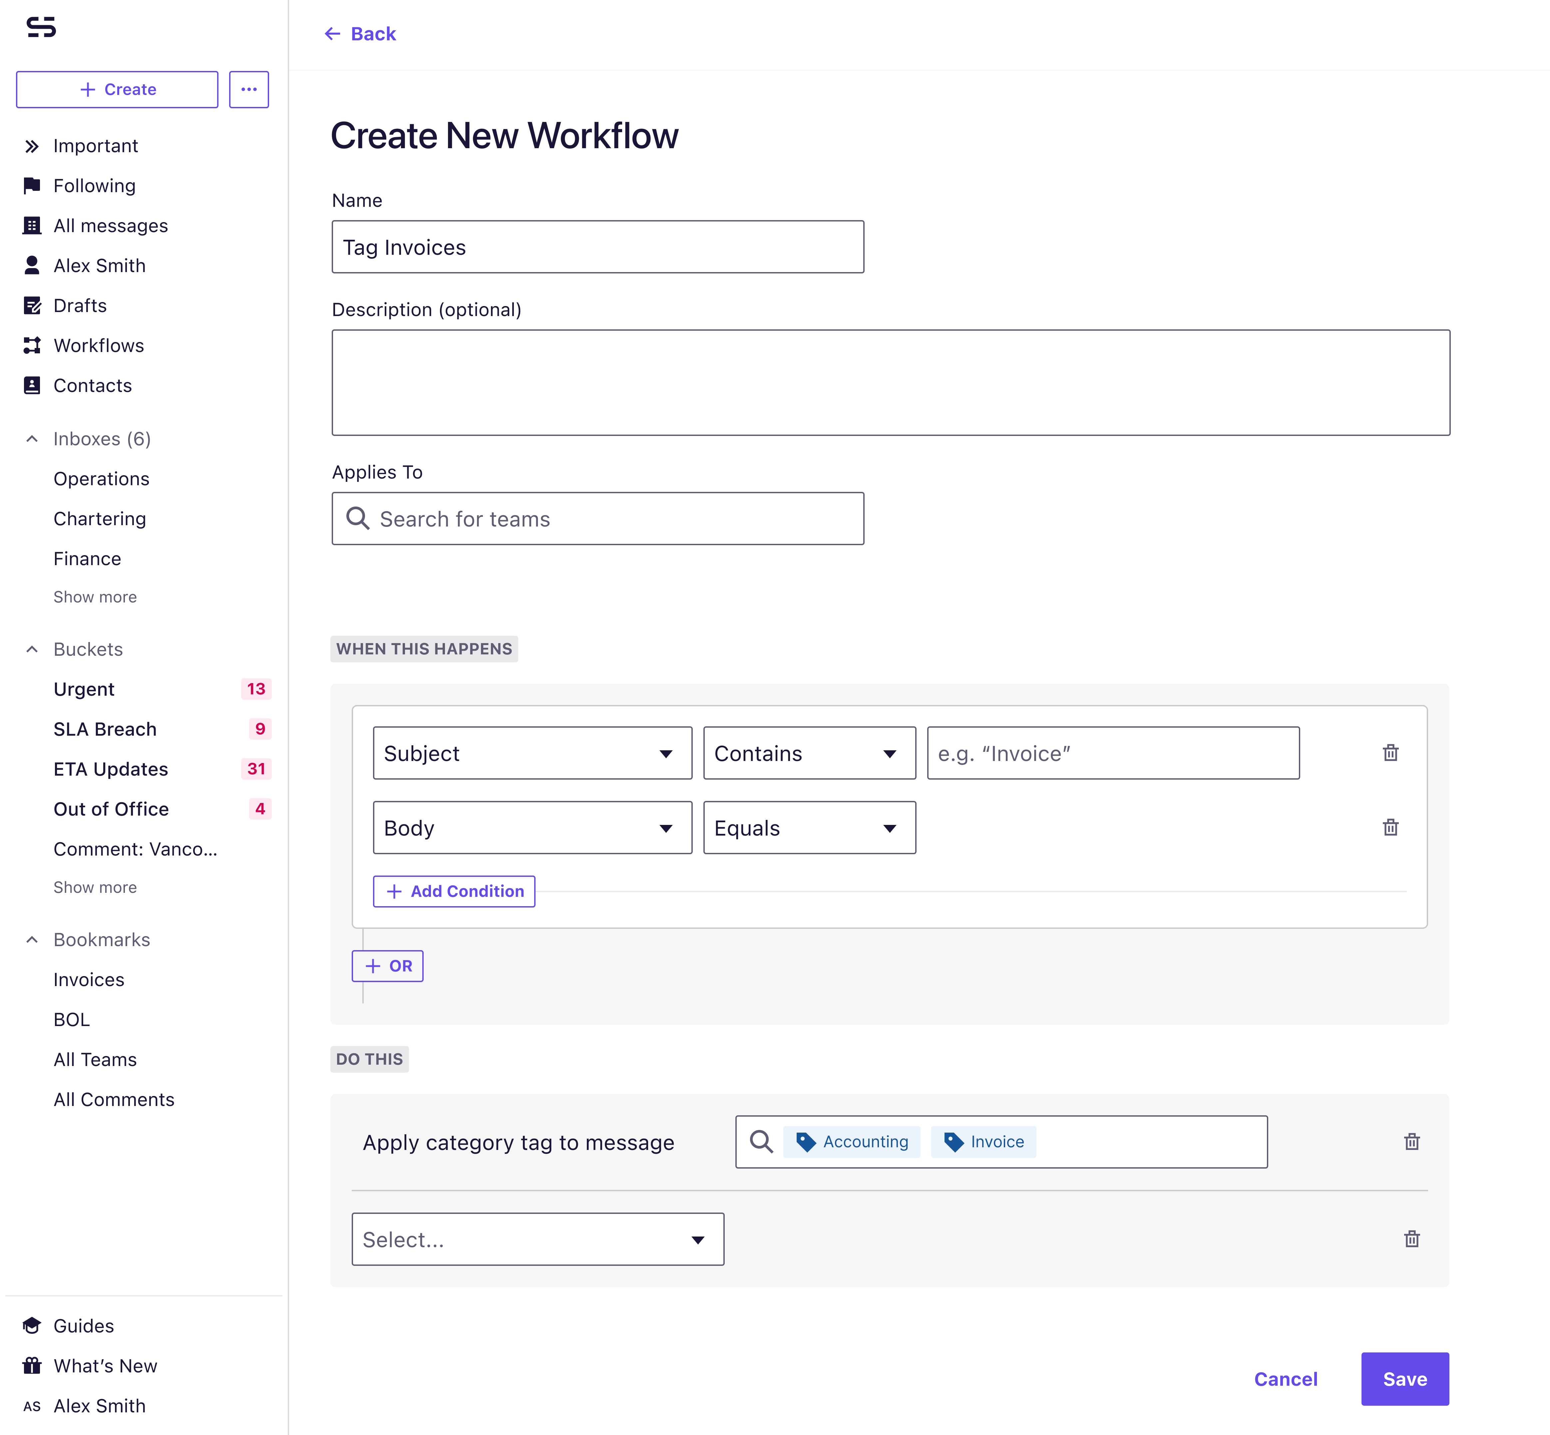Click the Following flag icon

32,185
